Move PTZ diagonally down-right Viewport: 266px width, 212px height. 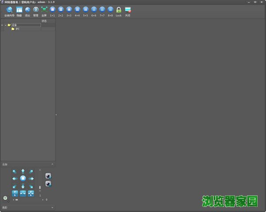31,186
